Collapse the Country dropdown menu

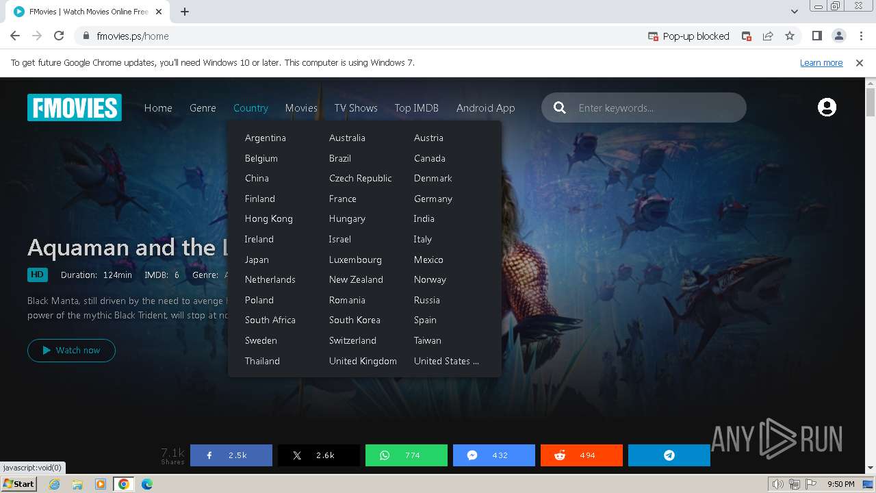pyautogui.click(x=250, y=108)
